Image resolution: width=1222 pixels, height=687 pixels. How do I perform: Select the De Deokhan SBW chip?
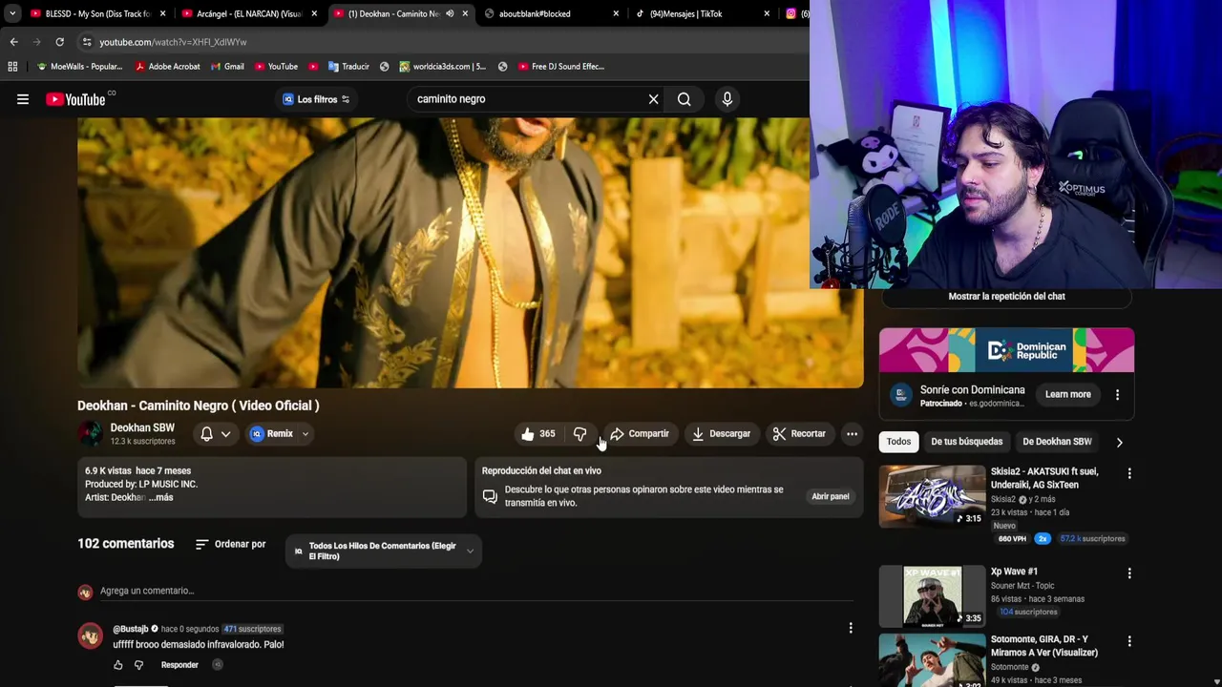[x=1057, y=442]
